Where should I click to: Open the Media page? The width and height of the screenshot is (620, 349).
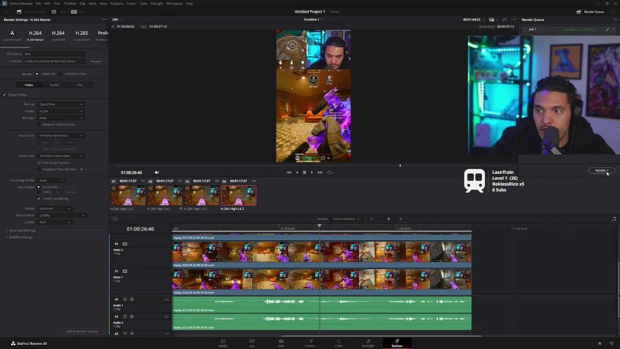(x=223, y=343)
